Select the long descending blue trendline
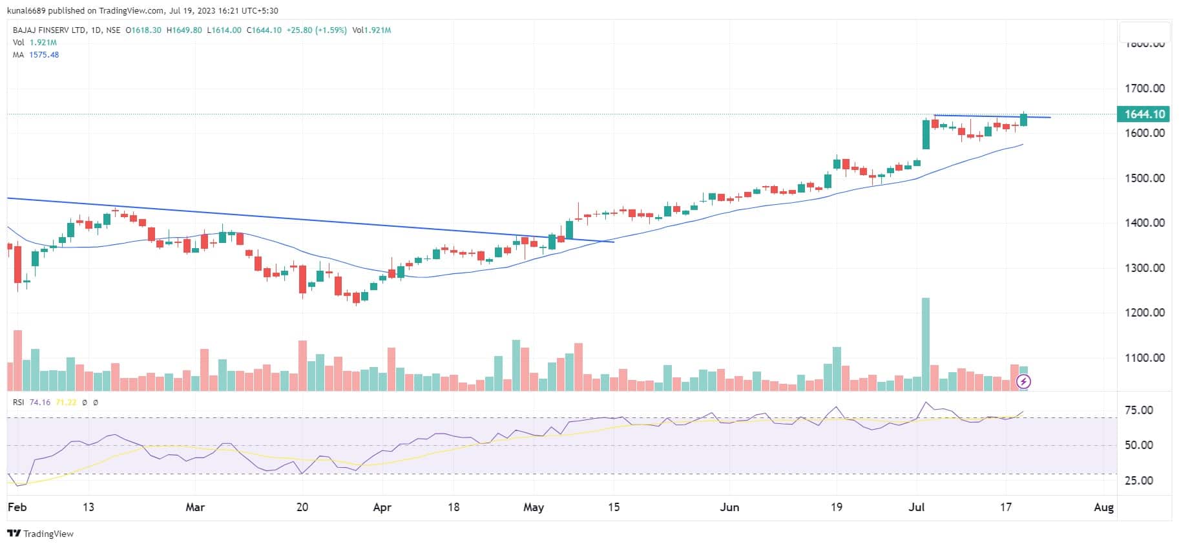This screenshot has width=1179, height=546. tap(310, 220)
